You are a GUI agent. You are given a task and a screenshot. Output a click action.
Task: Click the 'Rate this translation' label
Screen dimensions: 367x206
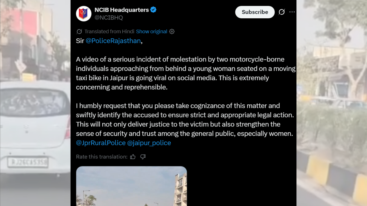(101, 157)
